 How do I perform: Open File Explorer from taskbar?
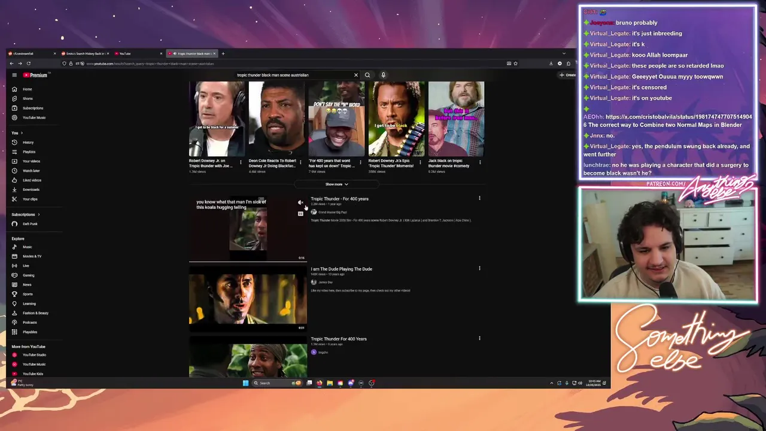[330, 383]
